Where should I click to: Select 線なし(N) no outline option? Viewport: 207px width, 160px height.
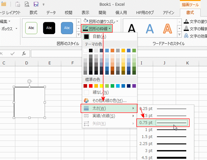coord(100,92)
